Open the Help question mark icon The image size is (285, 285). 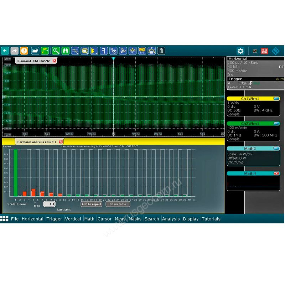[24, 51]
